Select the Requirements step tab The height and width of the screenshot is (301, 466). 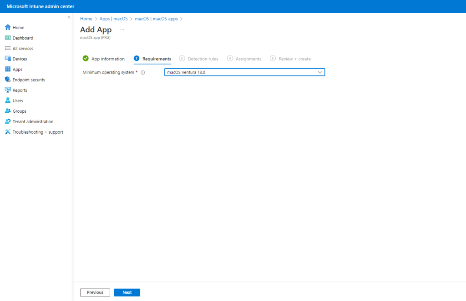(156, 59)
